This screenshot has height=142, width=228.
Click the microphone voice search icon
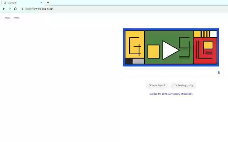click(x=219, y=73)
